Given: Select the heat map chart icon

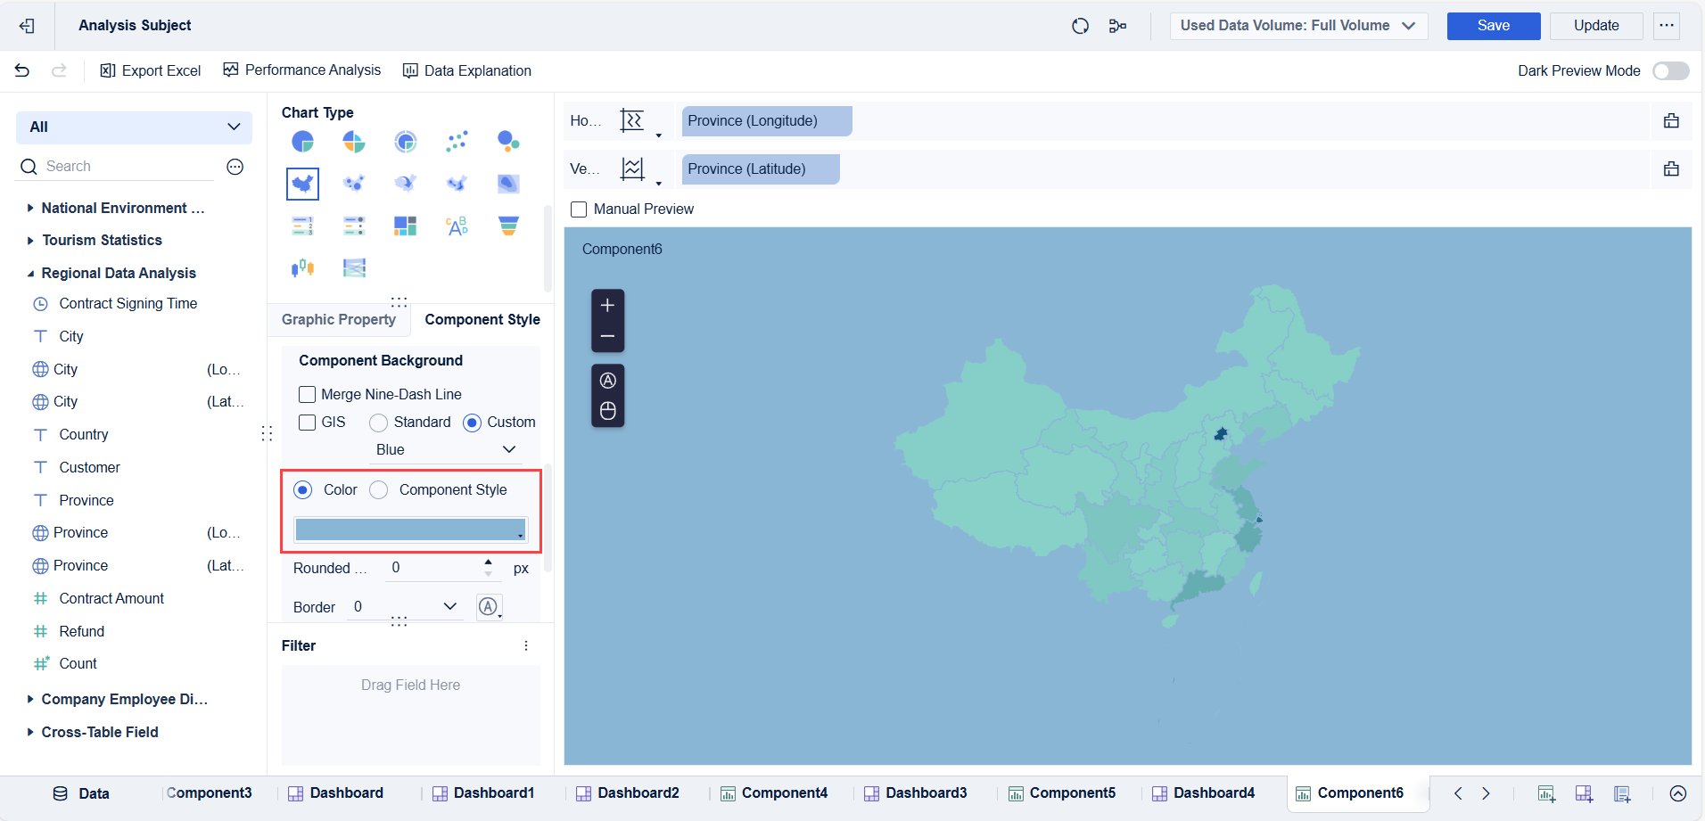Looking at the screenshot, I should point(457,184).
